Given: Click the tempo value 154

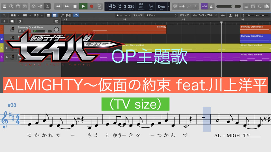Looking at the screenshot, I should coord(141,5).
